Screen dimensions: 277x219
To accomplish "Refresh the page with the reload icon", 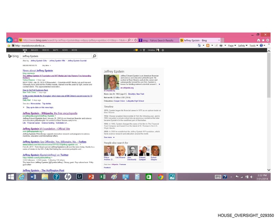I will point(135,40).
